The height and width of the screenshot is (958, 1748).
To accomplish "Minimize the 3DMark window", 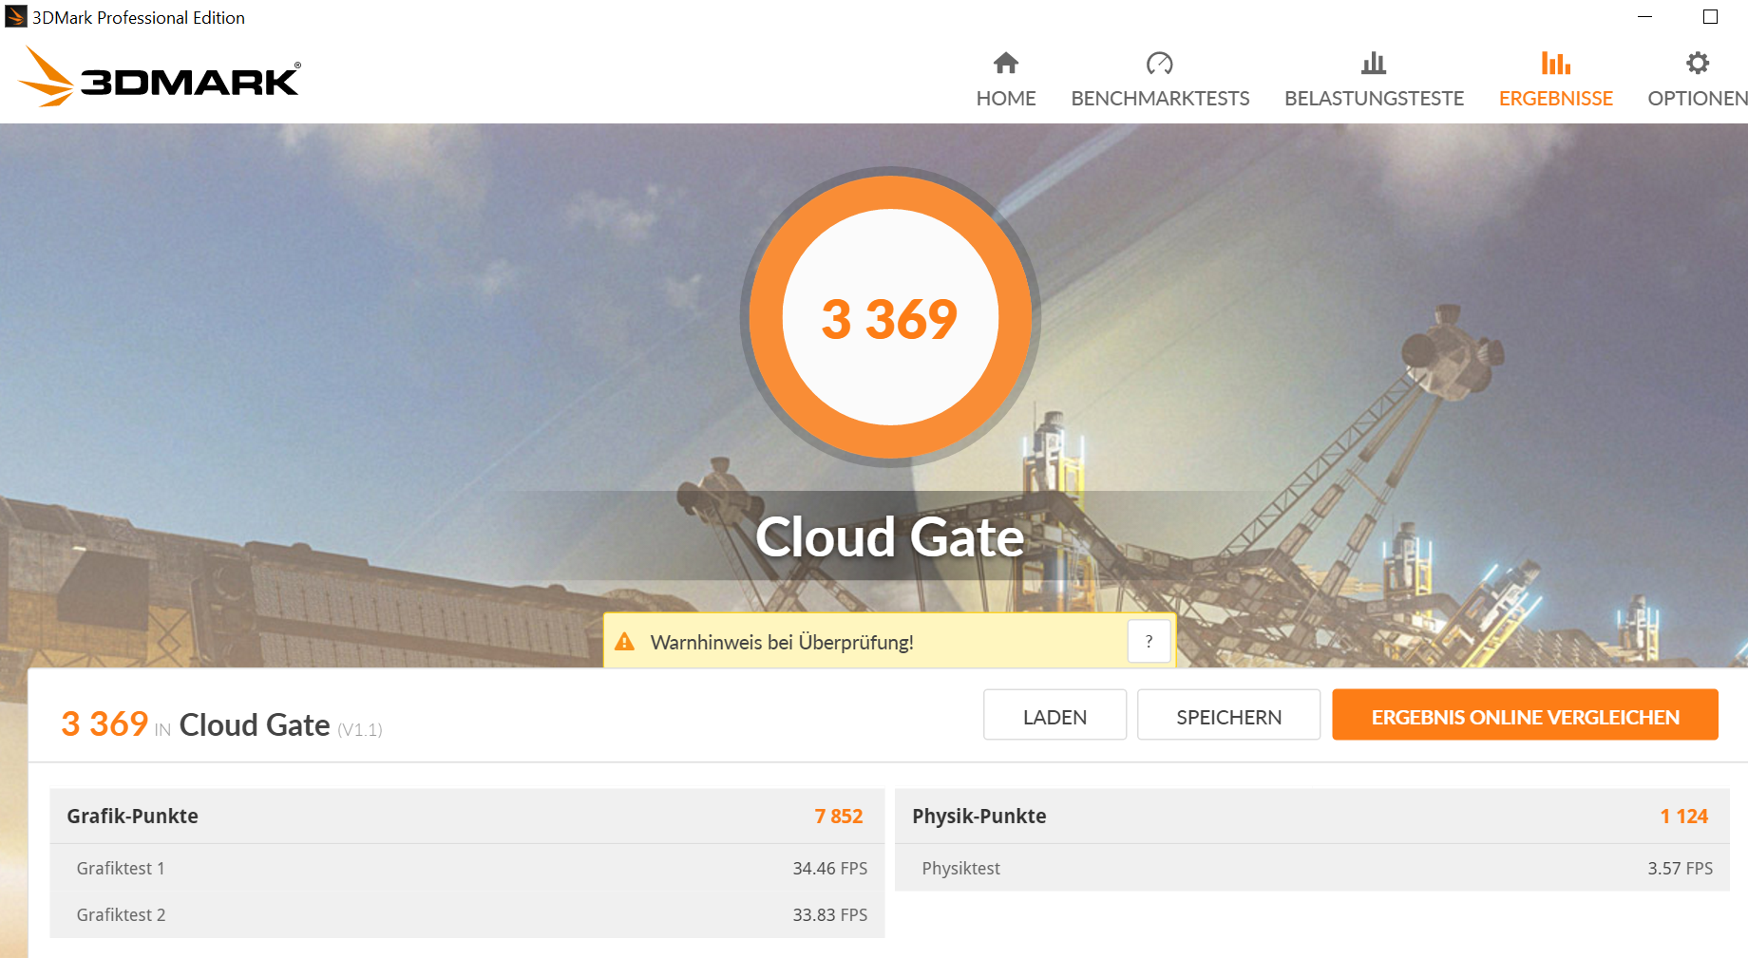I will pos(1645,17).
